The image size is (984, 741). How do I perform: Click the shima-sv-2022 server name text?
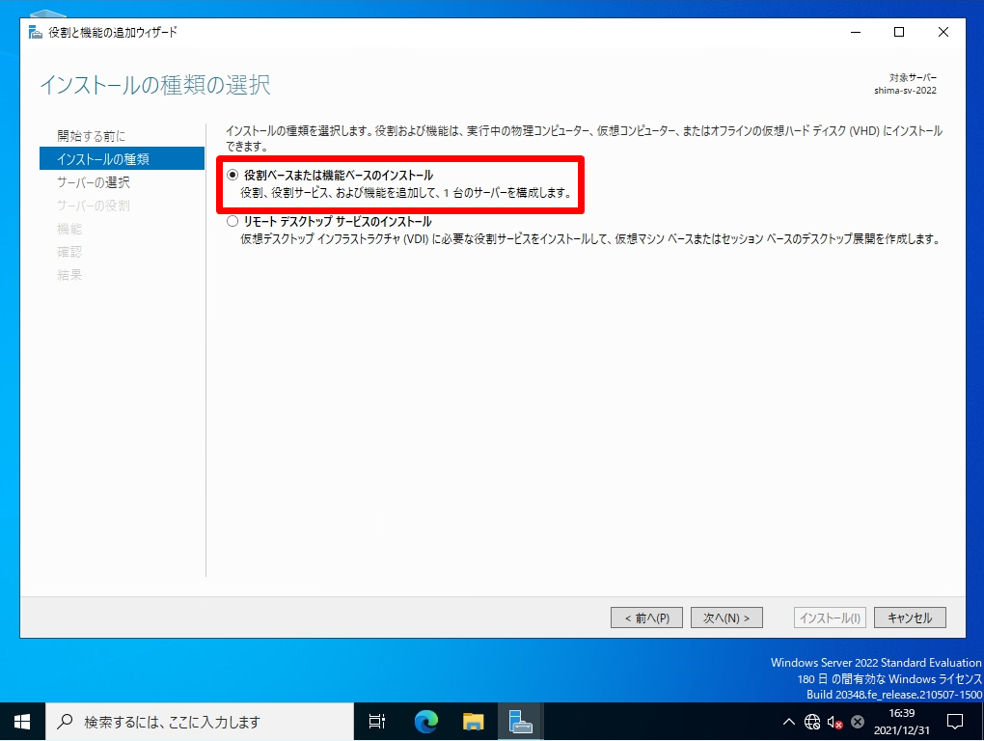coord(905,91)
